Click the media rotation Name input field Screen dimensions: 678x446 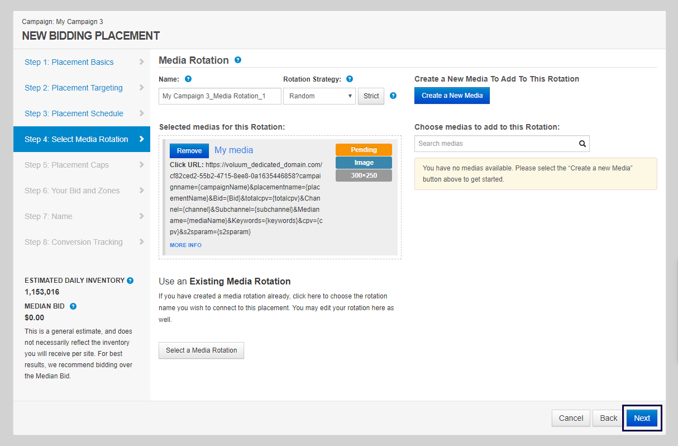point(219,96)
